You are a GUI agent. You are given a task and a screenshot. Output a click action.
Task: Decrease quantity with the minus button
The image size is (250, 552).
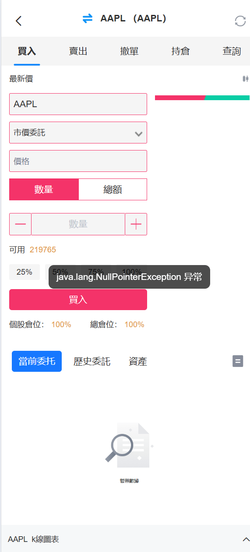(20, 224)
